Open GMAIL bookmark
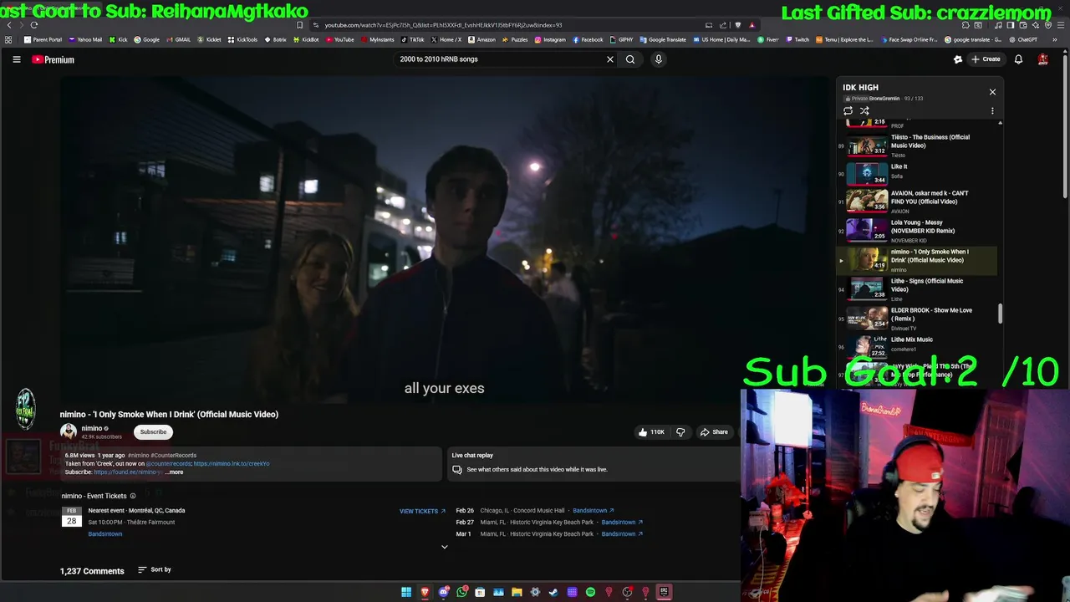Screen dimensions: 1070x602 178,39
